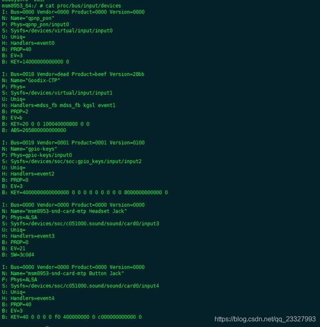Screen dimensions: 320x327
Task: Click the Handlers=event4 line
Action: click(x=28, y=298)
